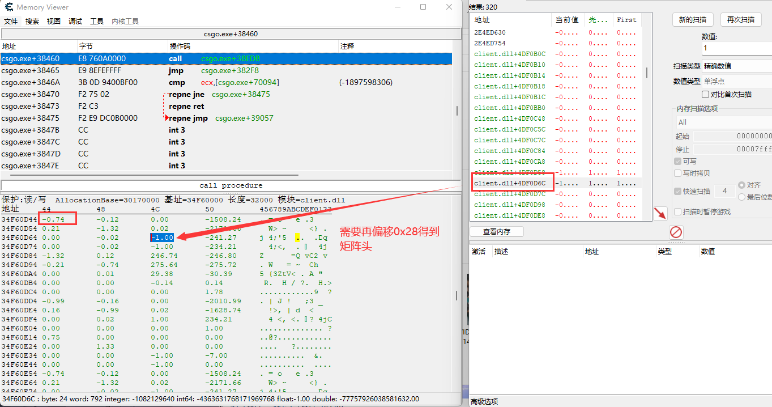This screenshot has width=772, height=407.
Task: Open the 数值类型 dropdown showing 单浮点
Action: point(736,81)
